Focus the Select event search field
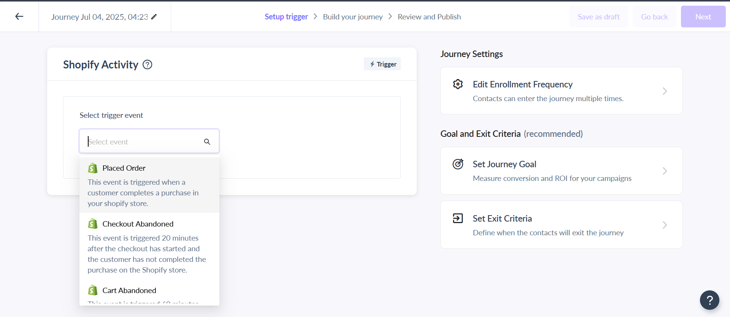This screenshot has height=317, width=730. pos(149,141)
